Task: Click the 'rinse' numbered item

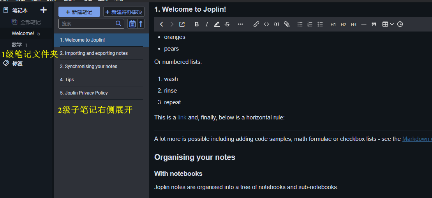Action: 171,91
